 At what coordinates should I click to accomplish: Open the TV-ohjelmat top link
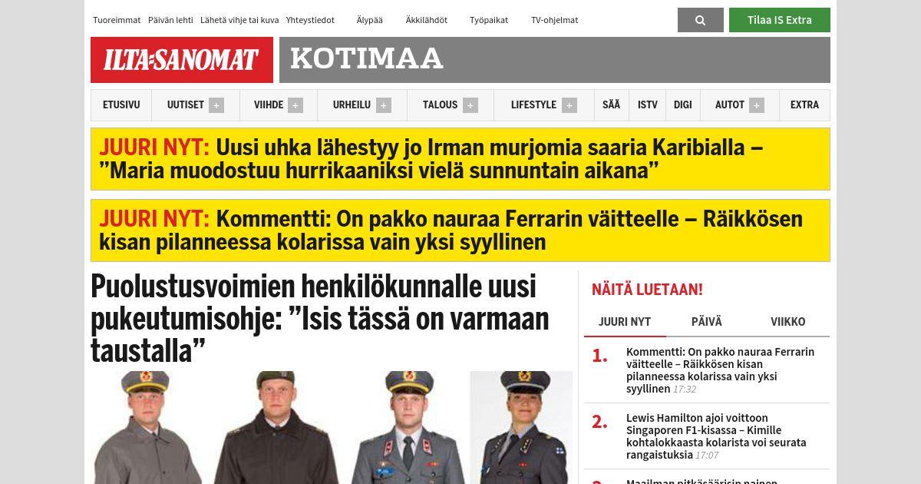[x=555, y=20]
